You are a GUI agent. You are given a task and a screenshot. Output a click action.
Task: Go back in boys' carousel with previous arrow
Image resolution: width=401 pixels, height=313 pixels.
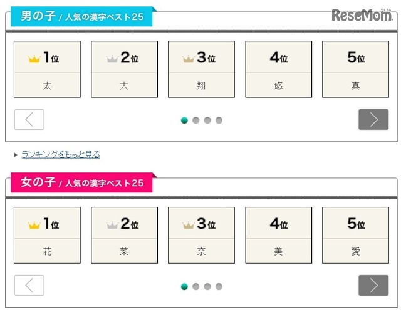click(x=29, y=119)
